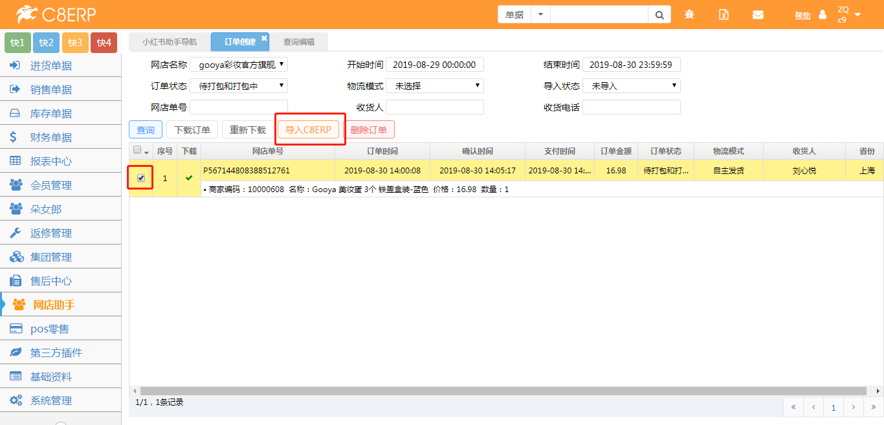The height and width of the screenshot is (425, 884).
Task: Switch to the 小红书助手导航 tab
Action: pyautogui.click(x=170, y=42)
